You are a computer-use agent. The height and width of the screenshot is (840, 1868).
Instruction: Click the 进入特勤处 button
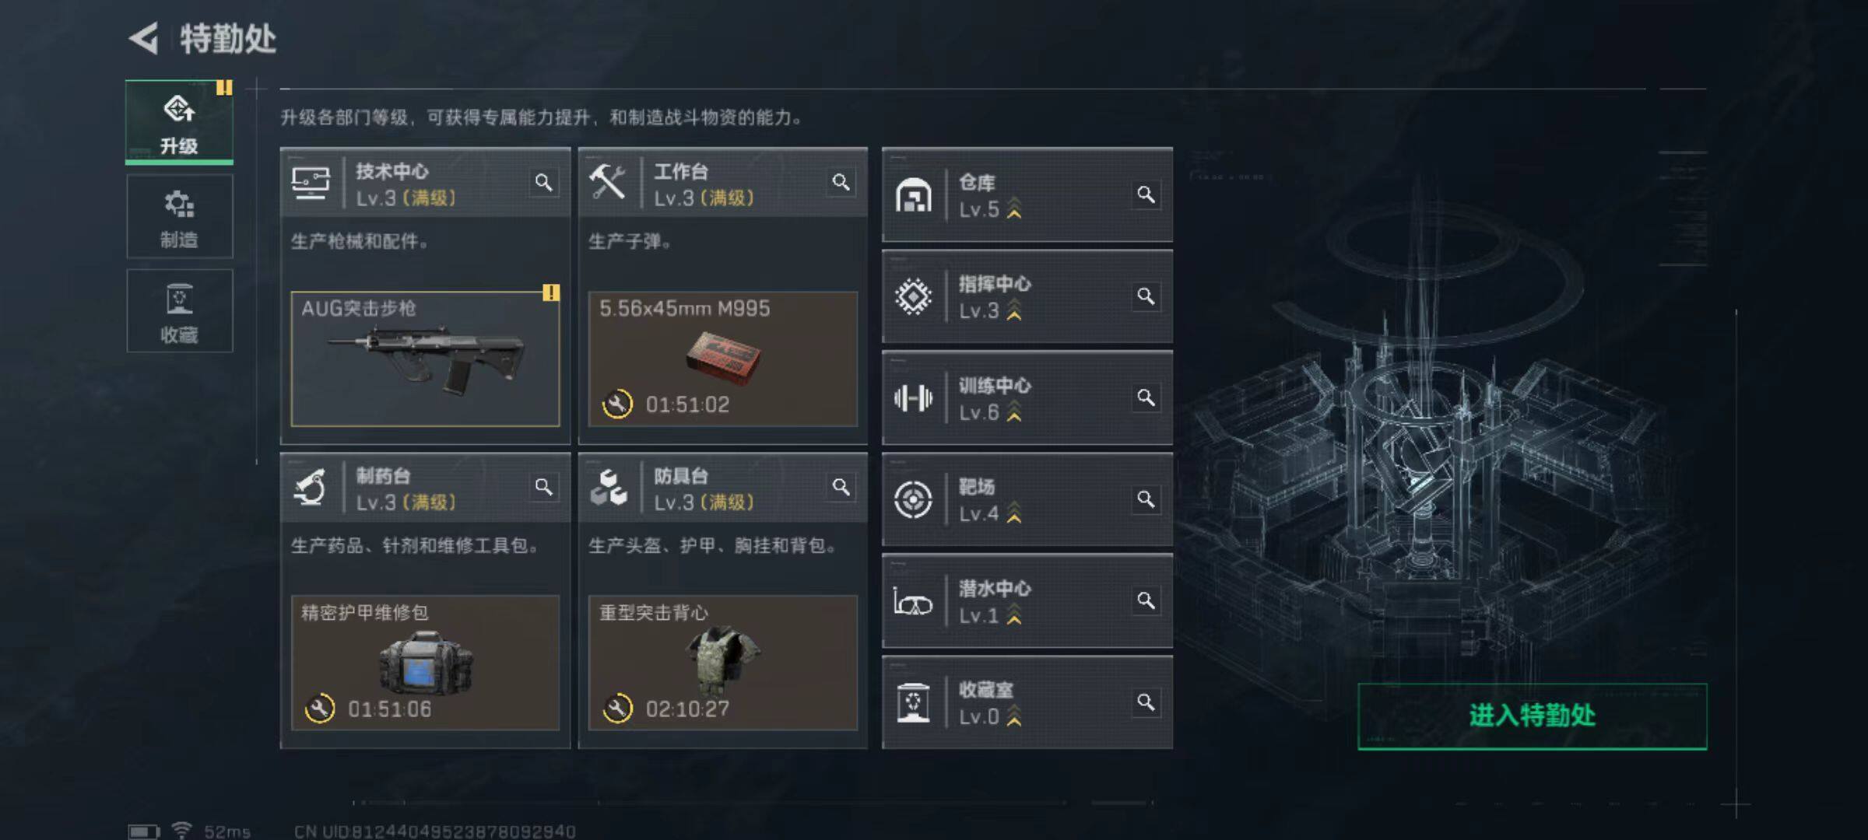(x=1533, y=716)
